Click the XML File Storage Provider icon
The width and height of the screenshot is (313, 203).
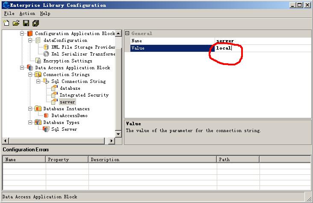coord(46,47)
